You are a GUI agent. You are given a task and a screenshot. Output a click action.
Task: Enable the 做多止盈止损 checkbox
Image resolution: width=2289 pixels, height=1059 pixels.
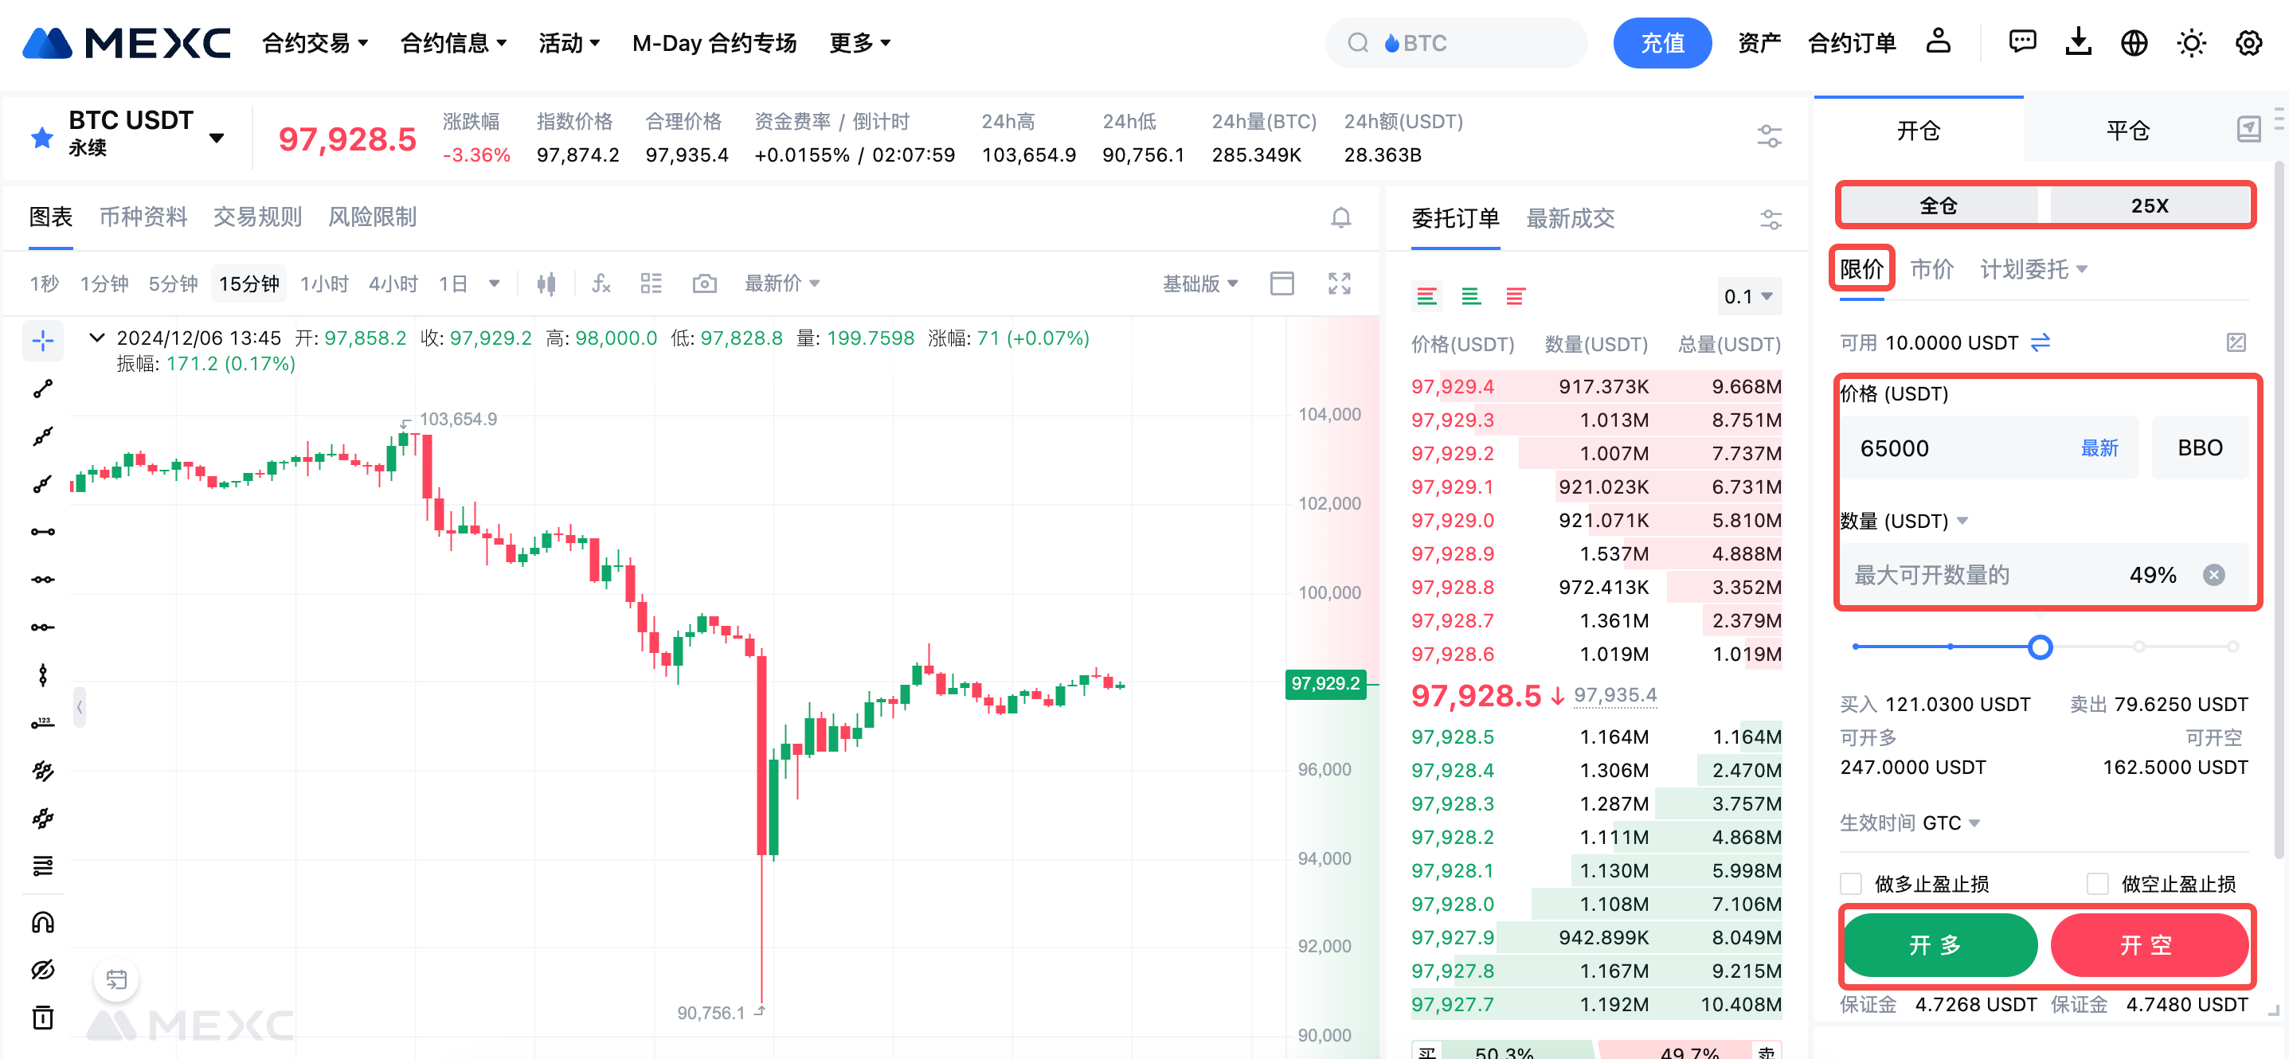tap(1850, 883)
